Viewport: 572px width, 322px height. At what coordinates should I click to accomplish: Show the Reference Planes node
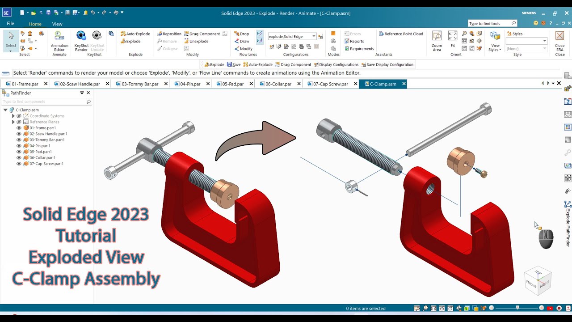coord(19,122)
